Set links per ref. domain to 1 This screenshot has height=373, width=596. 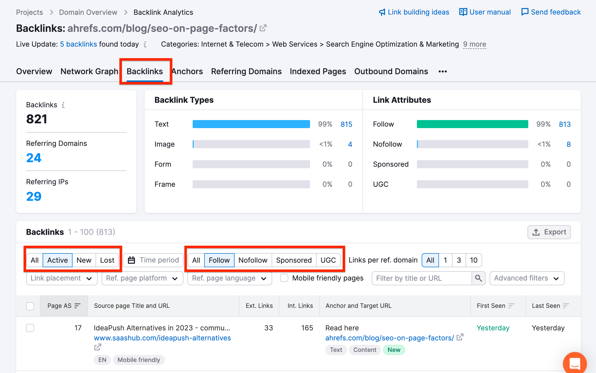click(445, 260)
